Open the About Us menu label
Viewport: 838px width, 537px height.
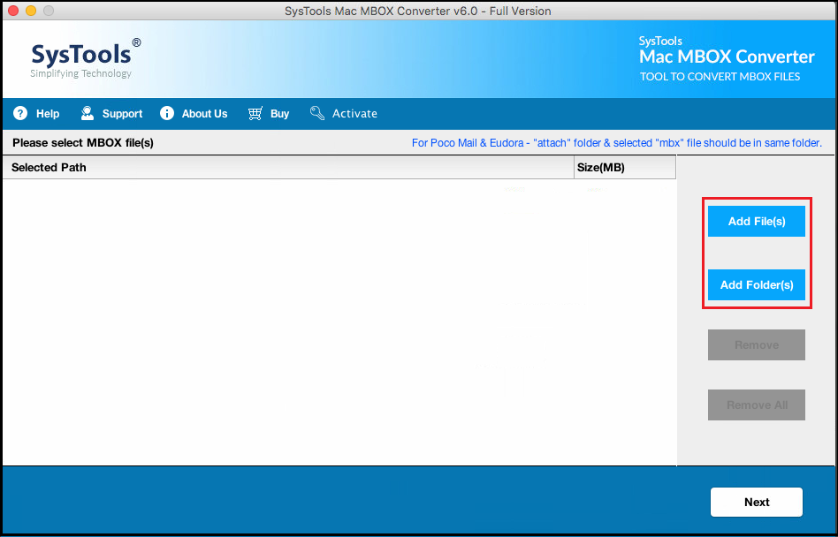coord(205,114)
